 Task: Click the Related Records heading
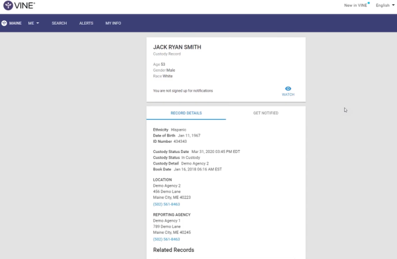click(173, 250)
